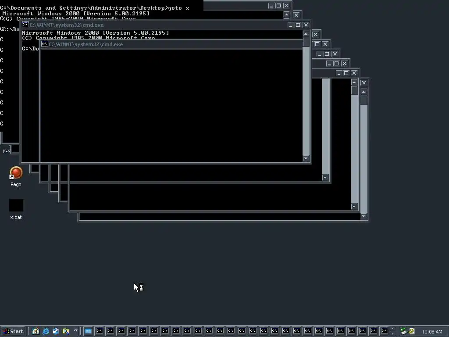Image resolution: width=449 pixels, height=337 pixels.
Task: Open Windows Explorer folder-magnifier quick launch icon
Action: pyautogui.click(x=66, y=331)
